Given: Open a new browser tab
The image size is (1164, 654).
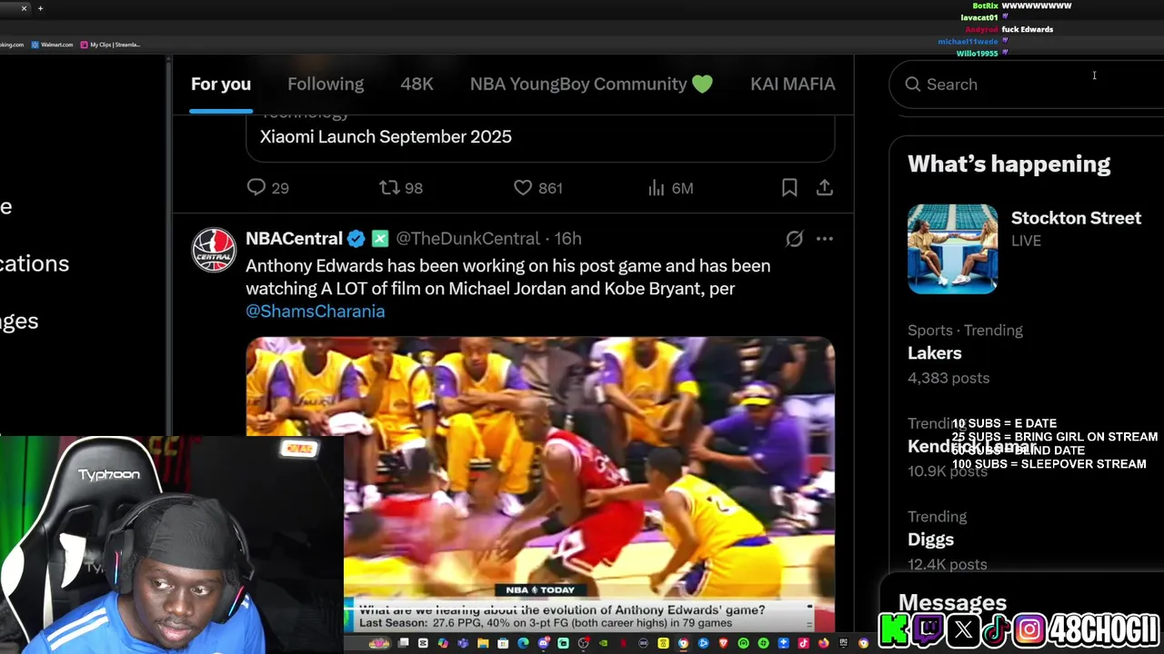Looking at the screenshot, I should pyautogui.click(x=40, y=8).
